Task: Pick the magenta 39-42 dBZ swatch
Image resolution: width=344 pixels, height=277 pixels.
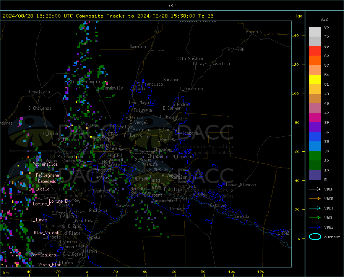Action: point(315,117)
